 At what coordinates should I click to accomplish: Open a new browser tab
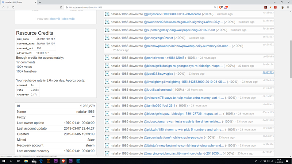tap(40, 2)
